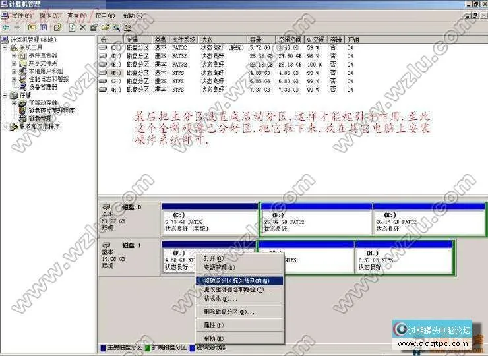Click the Forward arrow toolbar icon
The width and height of the screenshot is (488, 356).
tap(16, 28)
